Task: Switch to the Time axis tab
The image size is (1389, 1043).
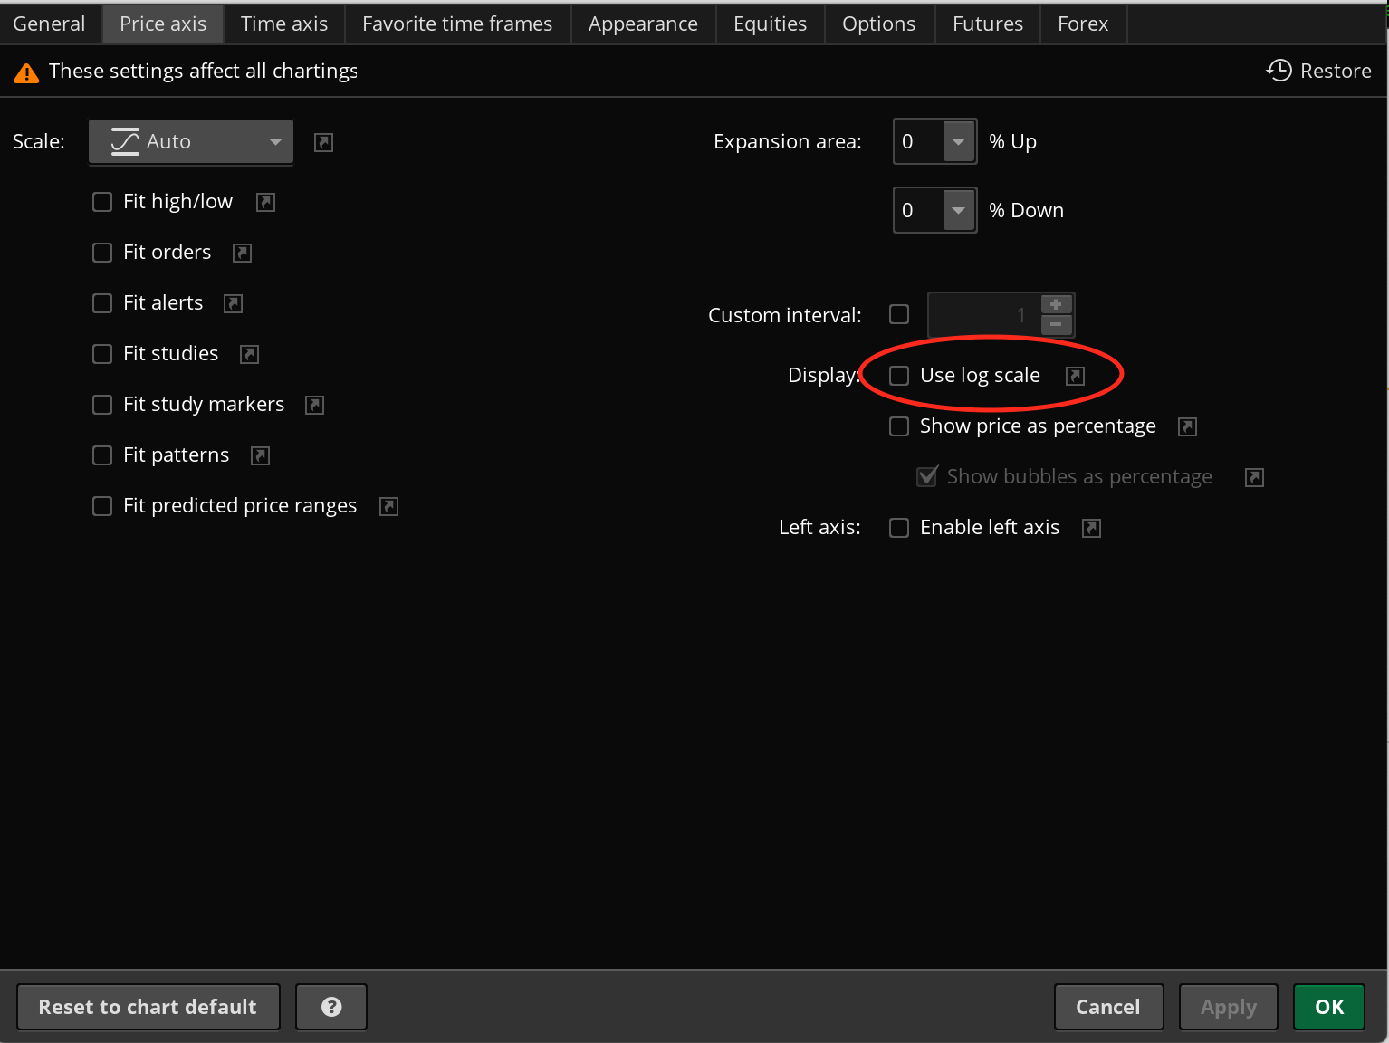Action: (x=284, y=24)
